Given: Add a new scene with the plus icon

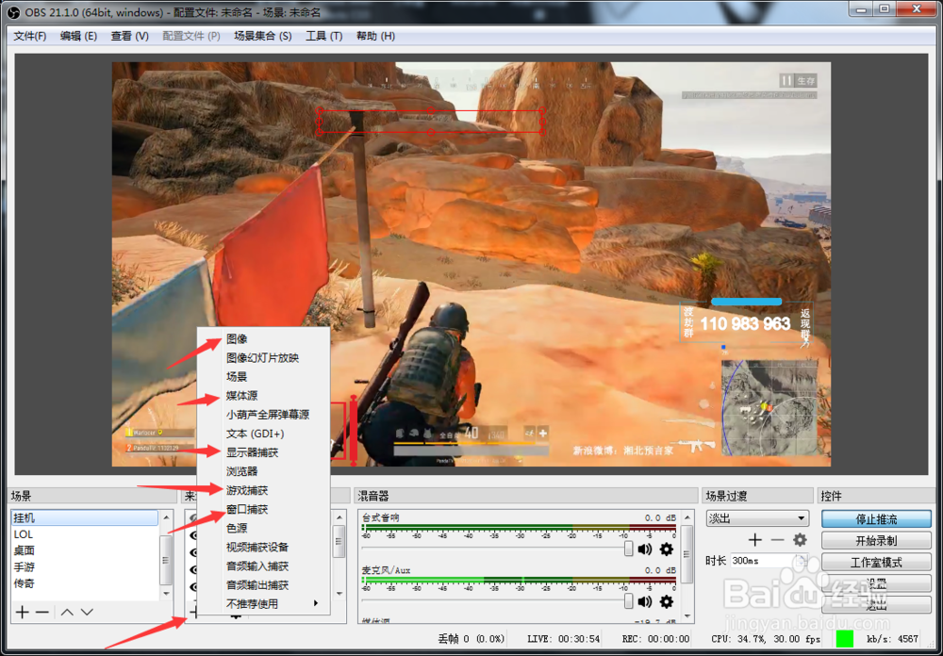Looking at the screenshot, I should click(23, 612).
